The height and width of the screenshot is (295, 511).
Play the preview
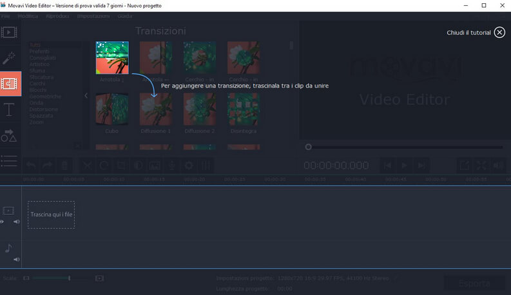click(404, 166)
